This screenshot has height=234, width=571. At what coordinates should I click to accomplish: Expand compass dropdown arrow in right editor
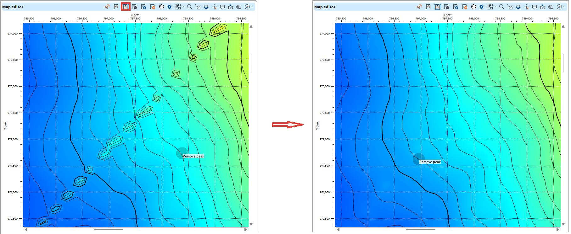click(564, 7)
